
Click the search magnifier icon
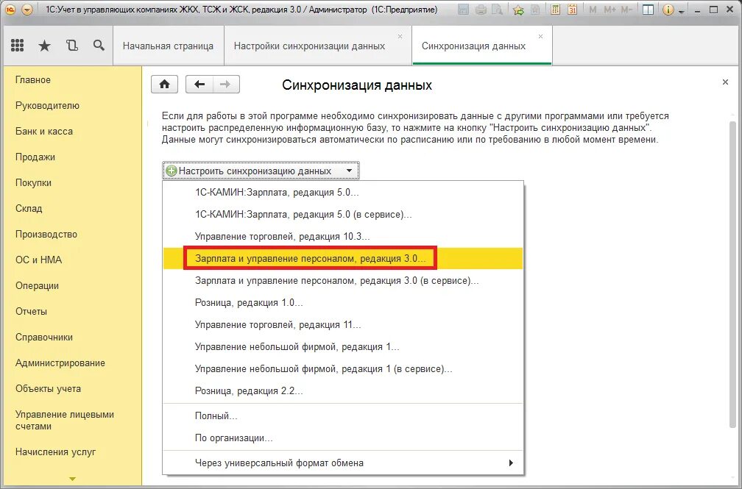click(x=99, y=46)
